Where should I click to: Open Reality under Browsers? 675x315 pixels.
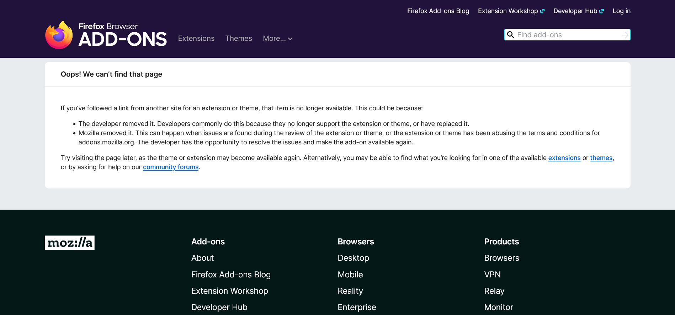[x=350, y=291]
